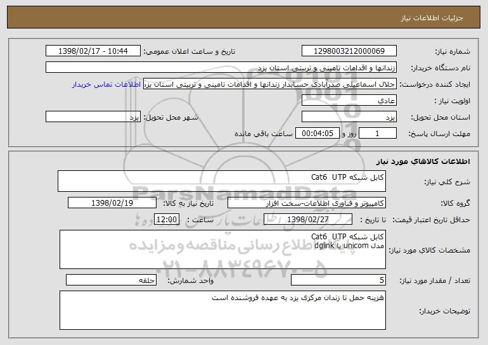The height and width of the screenshot is (345, 488).
Task: Click the label مشخصات کالای مورد نیاز
Action: (430, 250)
